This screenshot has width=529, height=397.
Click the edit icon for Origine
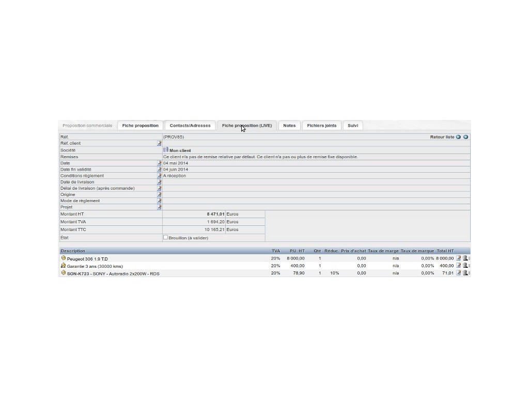pyautogui.click(x=159, y=194)
